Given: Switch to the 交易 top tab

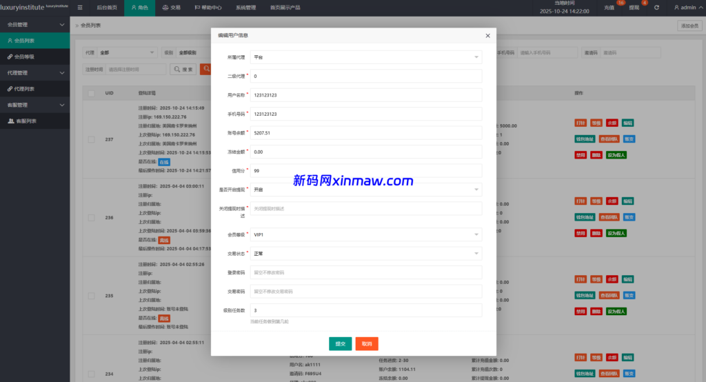Looking at the screenshot, I should pos(172,8).
